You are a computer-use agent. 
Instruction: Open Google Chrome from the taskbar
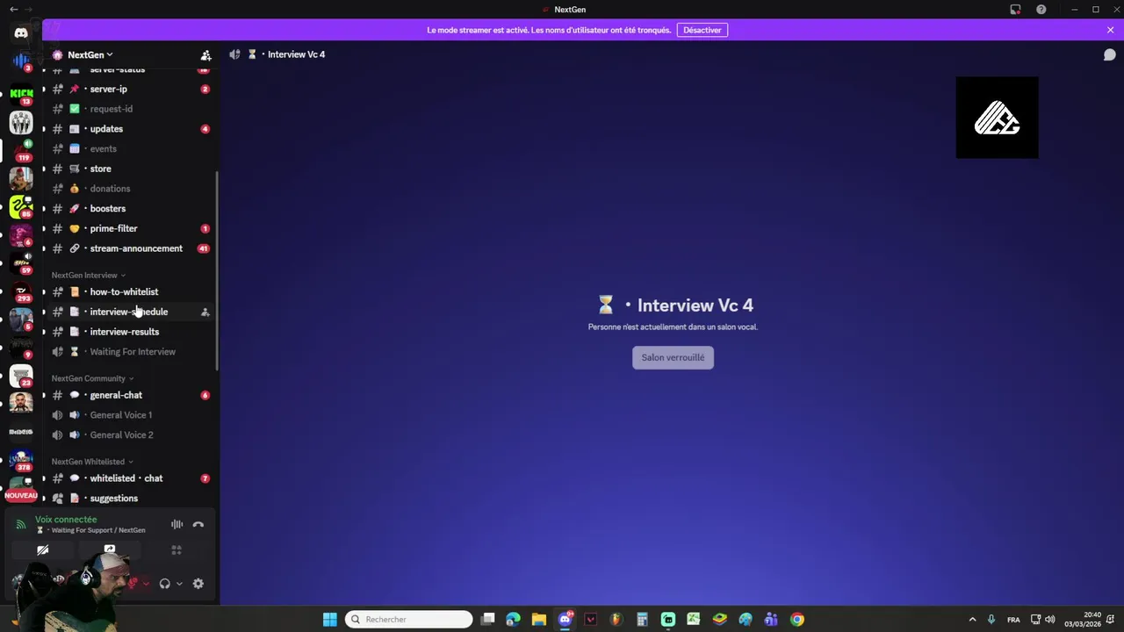coord(796,619)
